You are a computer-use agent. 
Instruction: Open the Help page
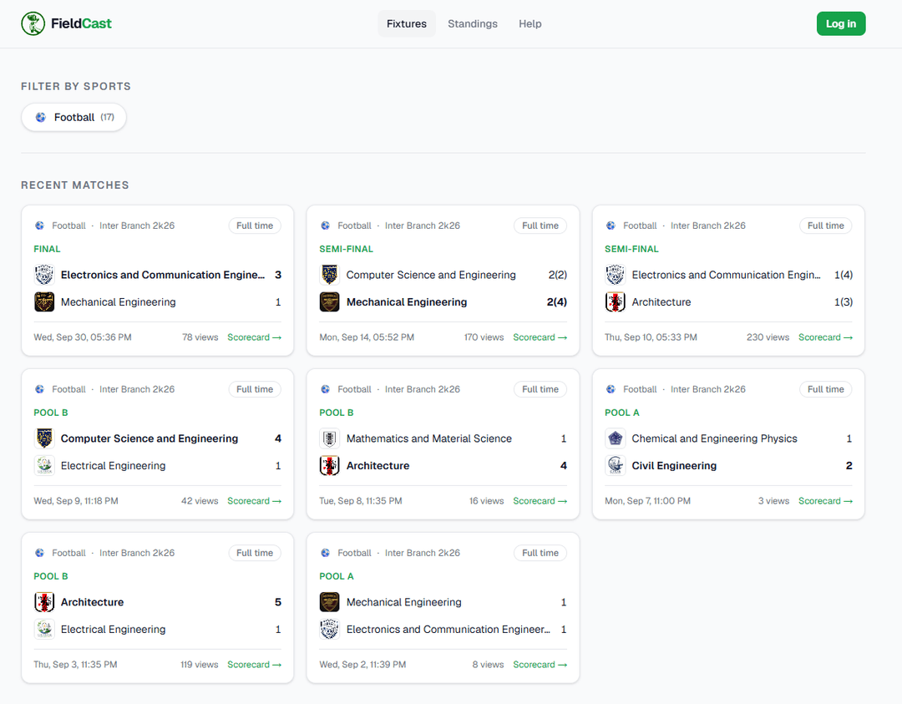pyautogui.click(x=530, y=23)
